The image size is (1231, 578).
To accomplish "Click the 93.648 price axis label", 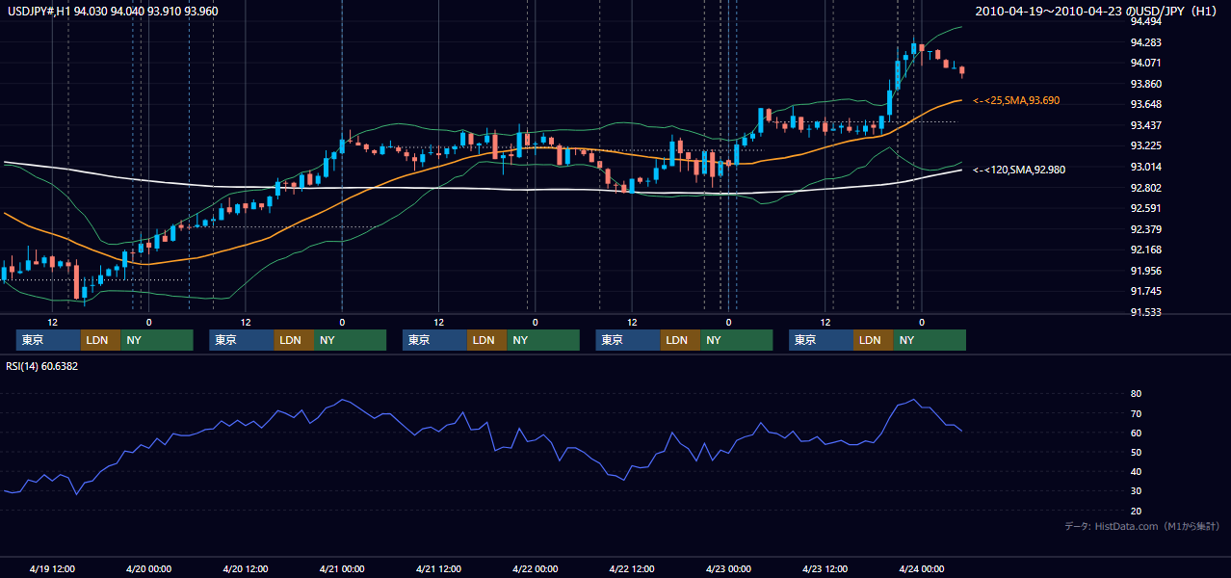I will [1145, 105].
